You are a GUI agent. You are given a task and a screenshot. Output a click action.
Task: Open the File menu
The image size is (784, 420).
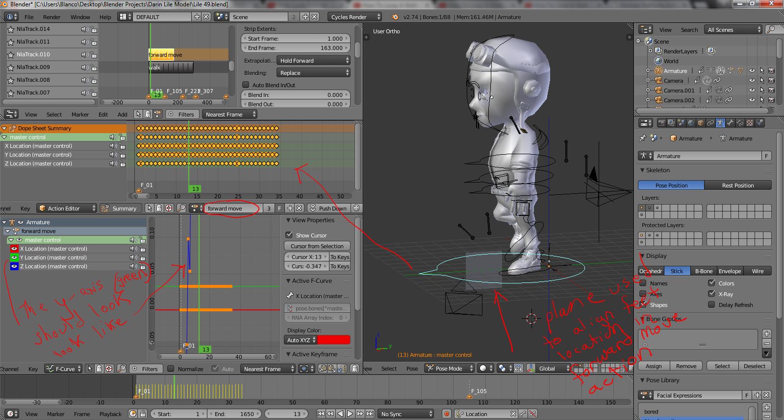pyautogui.click(x=29, y=17)
